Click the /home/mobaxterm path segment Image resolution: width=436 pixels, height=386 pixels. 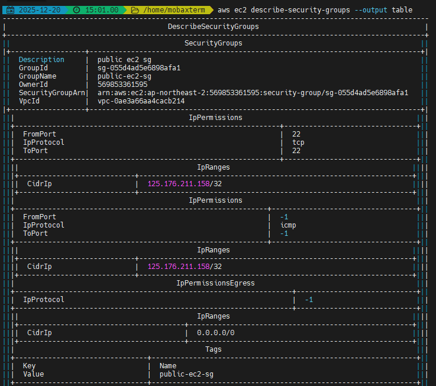click(x=174, y=10)
